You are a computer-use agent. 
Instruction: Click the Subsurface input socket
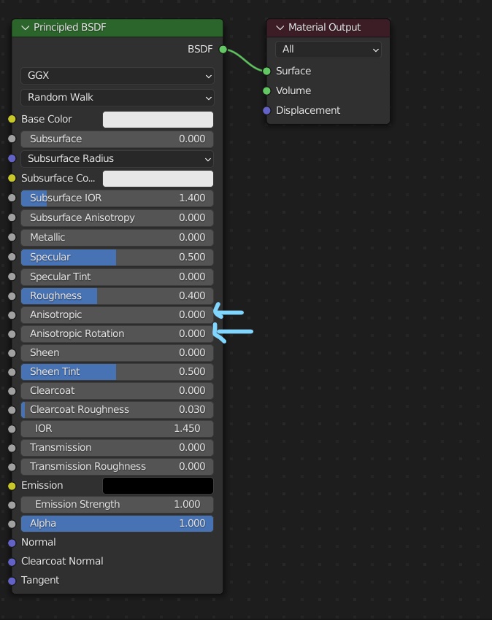pos(12,139)
